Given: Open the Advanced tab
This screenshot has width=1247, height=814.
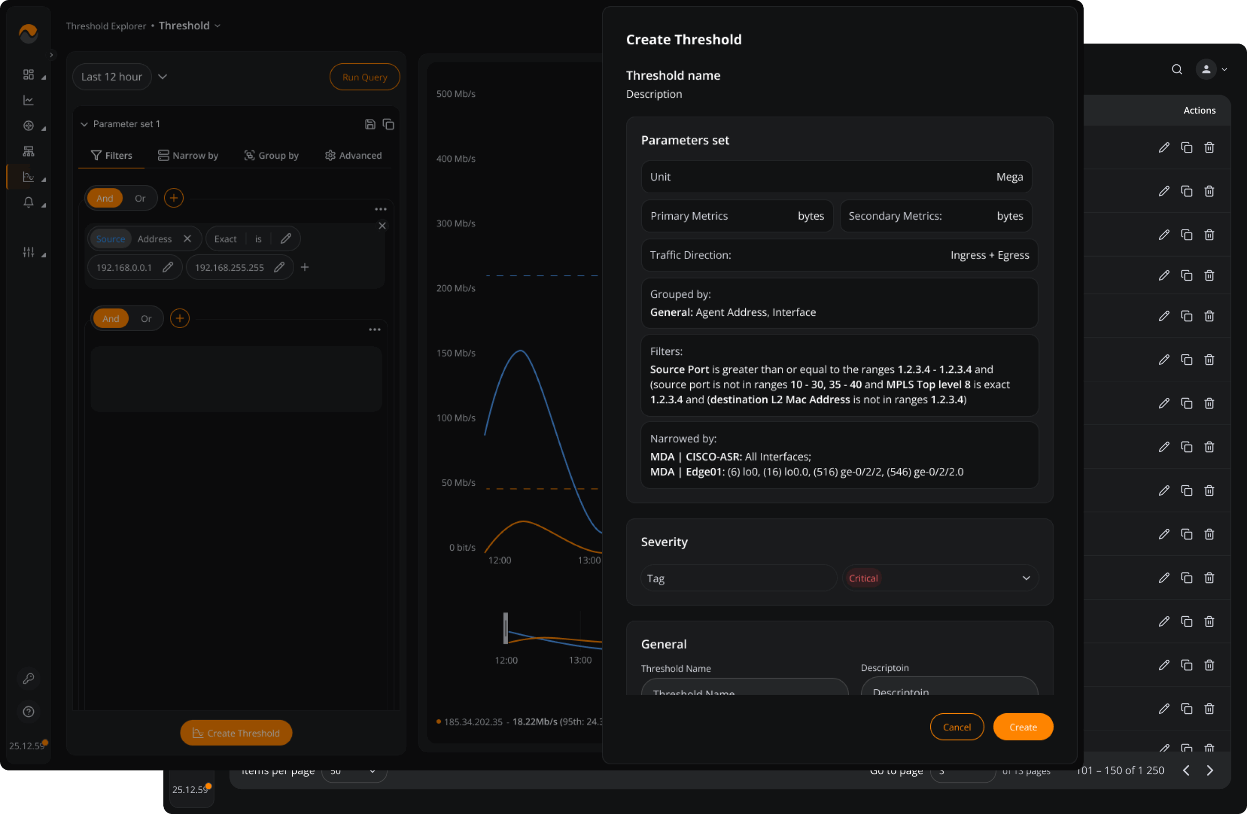Looking at the screenshot, I should tap(353, 156).
